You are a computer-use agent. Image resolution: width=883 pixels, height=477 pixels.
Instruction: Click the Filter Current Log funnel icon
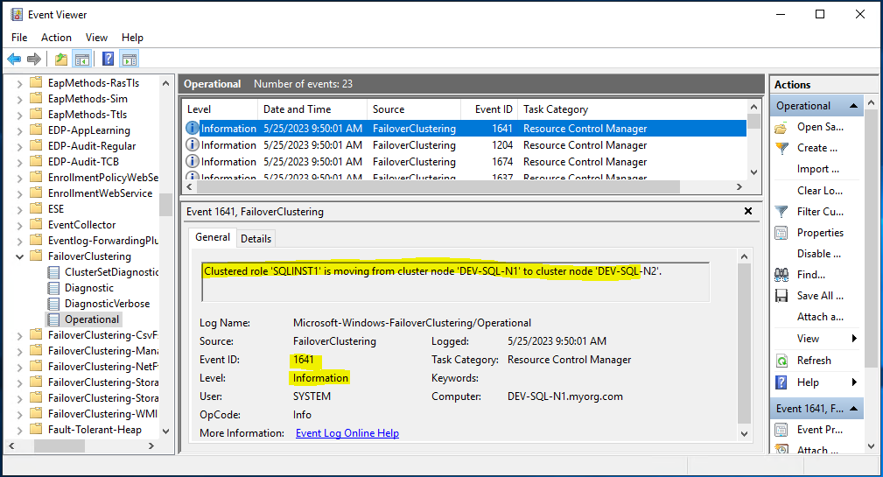tap(781, 212)
